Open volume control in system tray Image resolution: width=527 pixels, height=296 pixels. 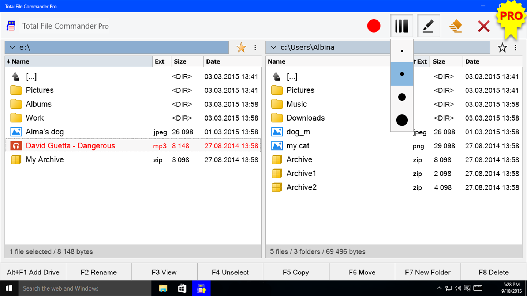coord(458,288)
